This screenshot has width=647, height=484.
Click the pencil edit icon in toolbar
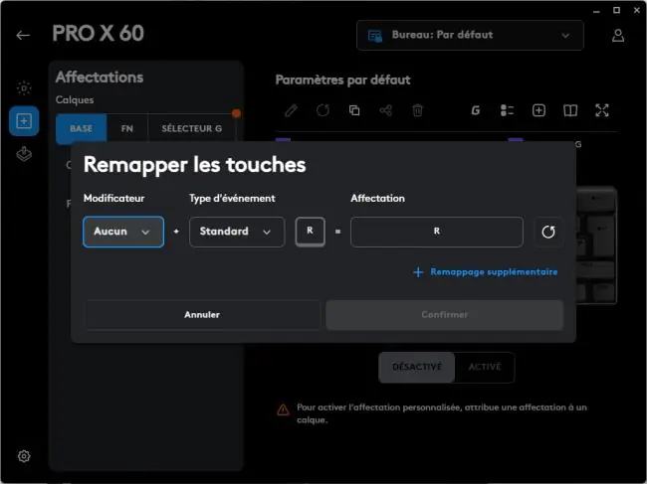[x=291, y=110]
